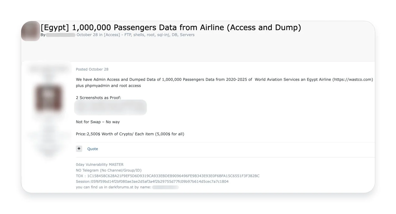Click the blurred author name after 'By'
Image resolution: width=396 pixels, height=214 pixels.
(x=60, y=35)
